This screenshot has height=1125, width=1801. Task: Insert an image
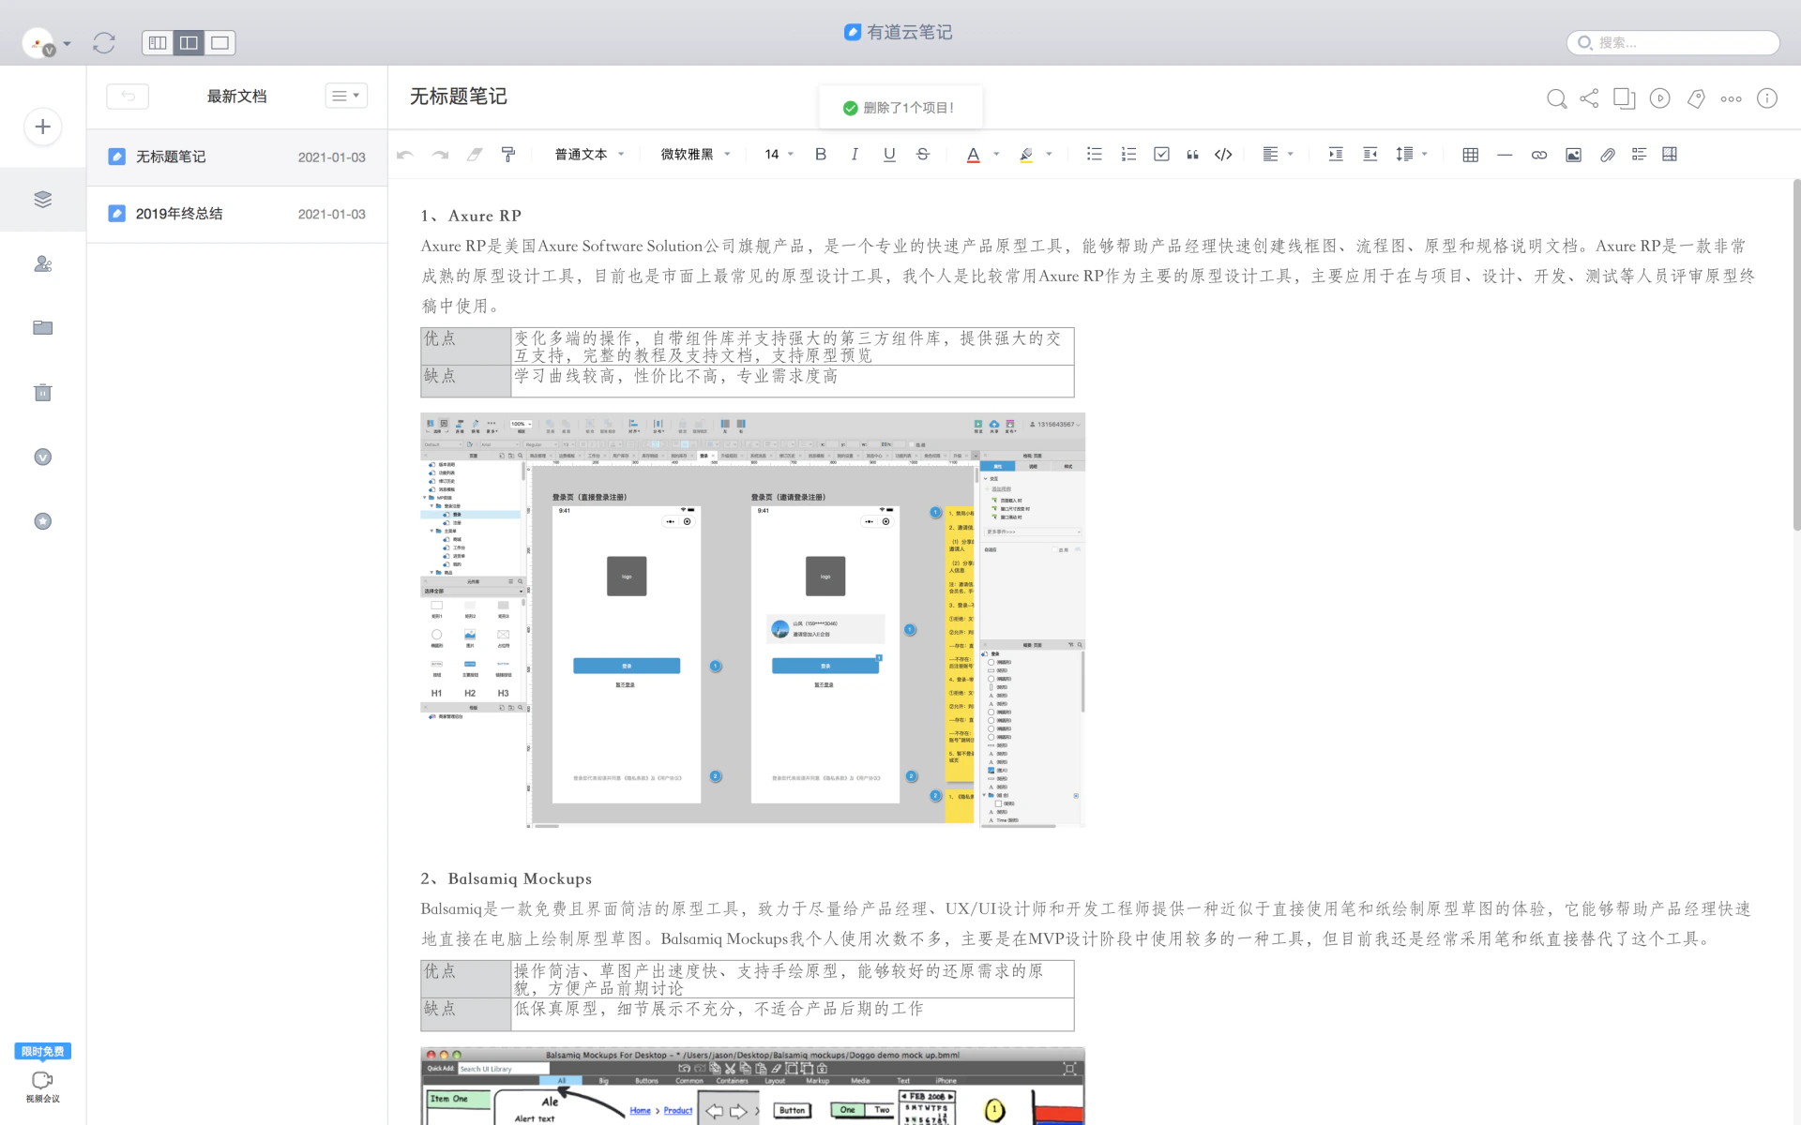(x=1573, y=155)
